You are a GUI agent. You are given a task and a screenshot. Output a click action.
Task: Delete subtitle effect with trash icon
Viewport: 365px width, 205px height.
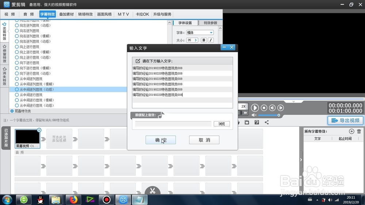click(x=359, y=131)
